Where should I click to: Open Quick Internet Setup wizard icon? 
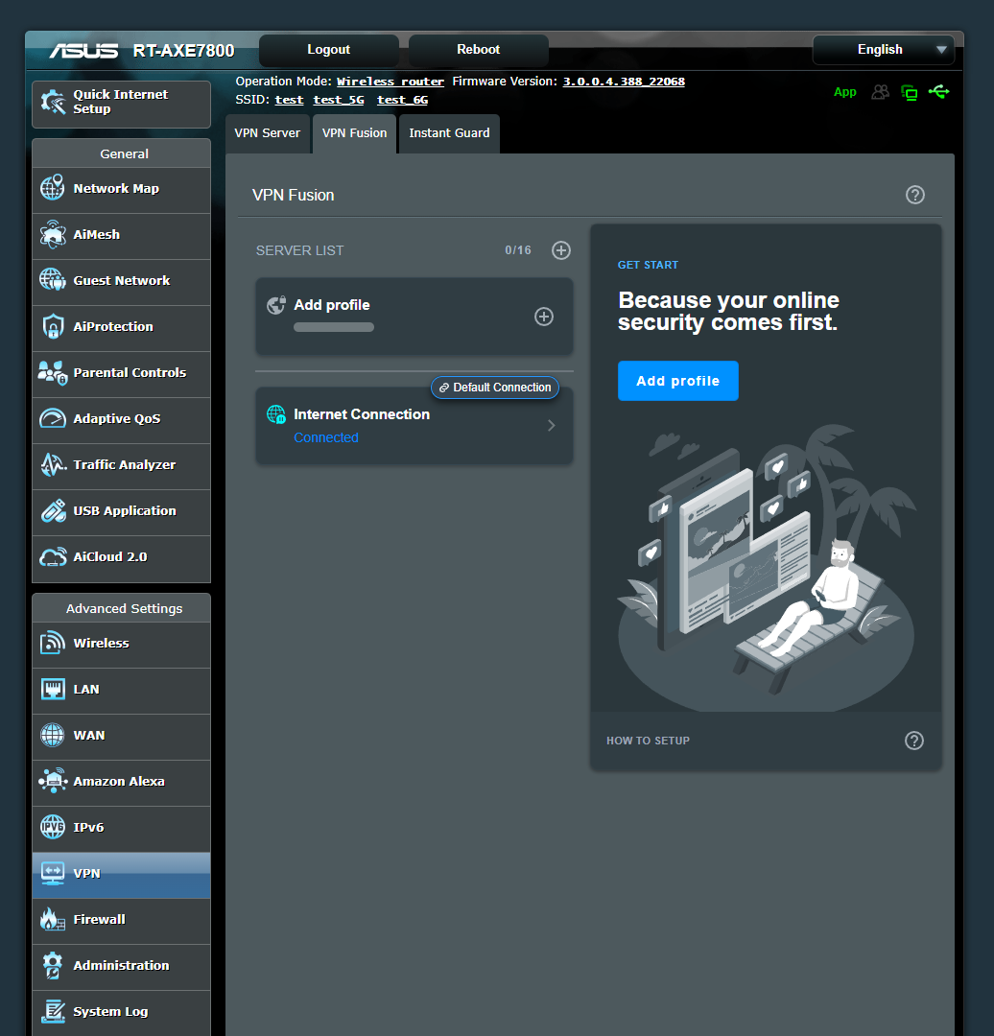[53, 102]
